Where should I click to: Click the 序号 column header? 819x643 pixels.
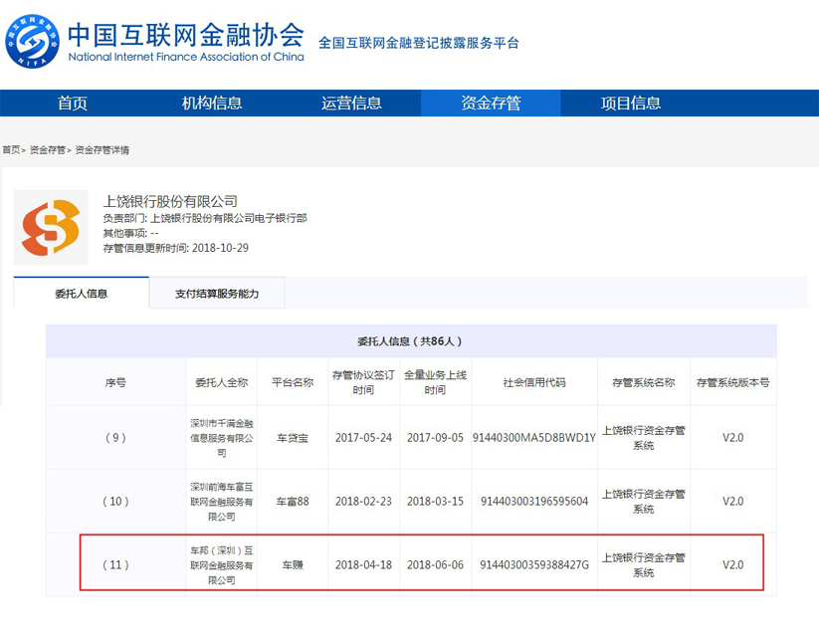115,382
